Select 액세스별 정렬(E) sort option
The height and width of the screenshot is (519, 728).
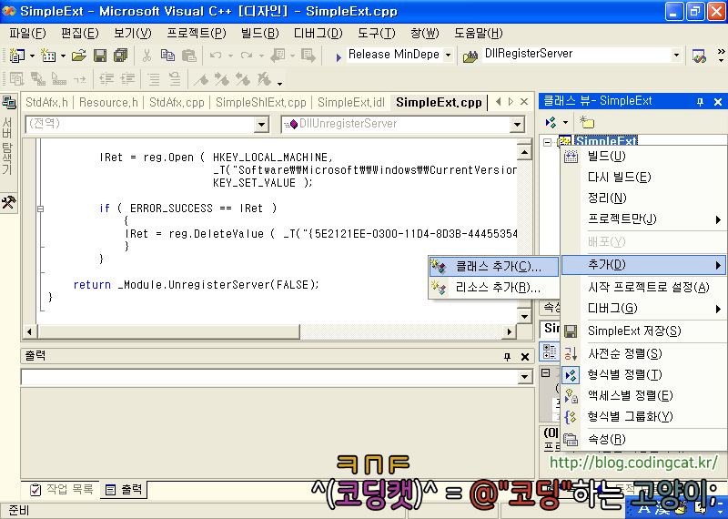(644, 395)
